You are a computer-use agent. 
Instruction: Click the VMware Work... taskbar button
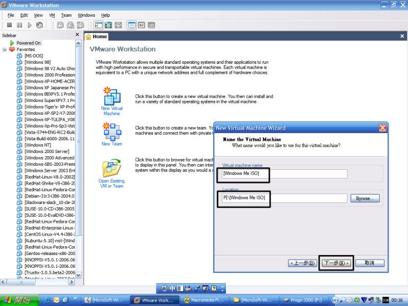155,300
